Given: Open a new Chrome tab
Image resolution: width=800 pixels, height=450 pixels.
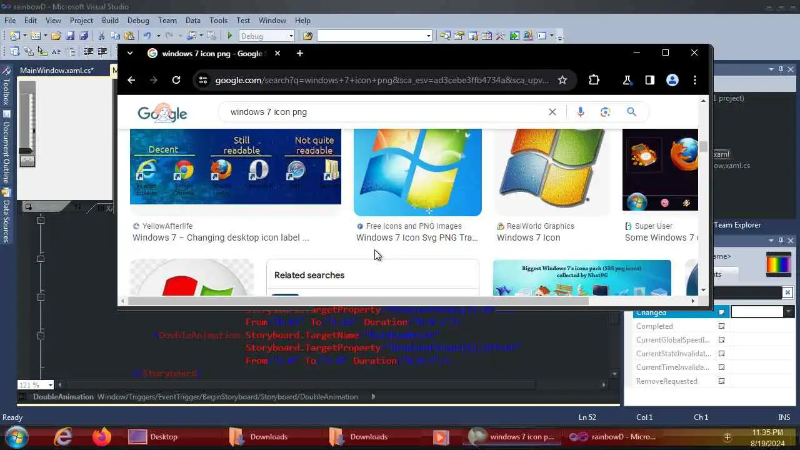Looking at the screenshot, I should click(300, 53).
